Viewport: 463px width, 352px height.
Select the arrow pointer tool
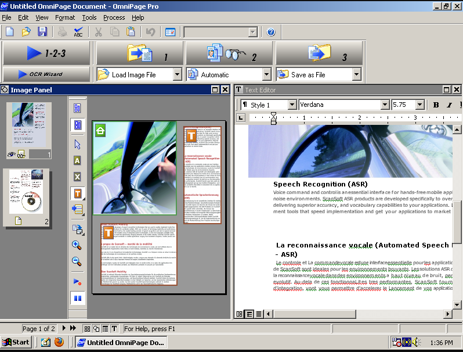click(77, 144)
